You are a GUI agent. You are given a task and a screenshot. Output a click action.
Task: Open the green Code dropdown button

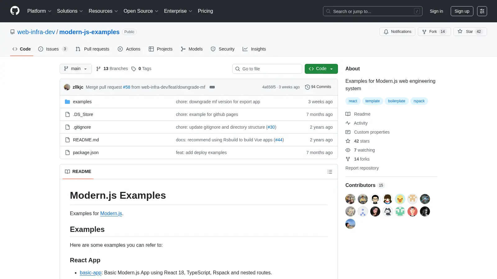[321, 69]
